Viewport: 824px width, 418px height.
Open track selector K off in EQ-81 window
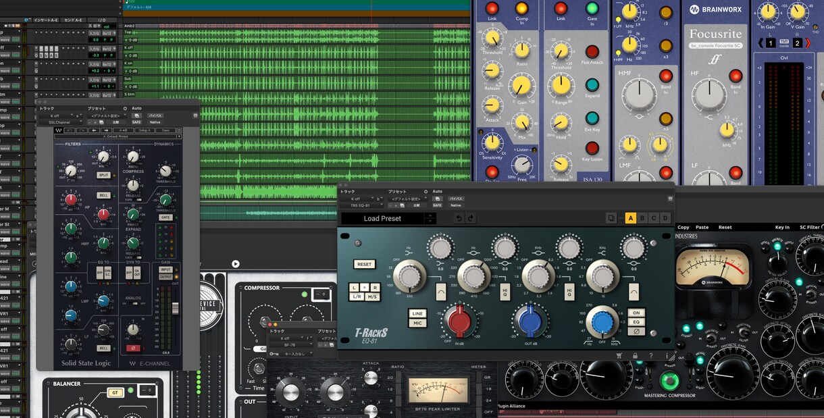click(359, 199)
